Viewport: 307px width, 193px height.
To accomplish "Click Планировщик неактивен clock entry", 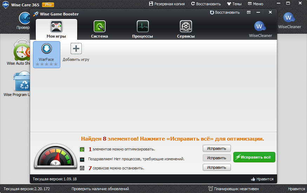I will coord(233,189).
